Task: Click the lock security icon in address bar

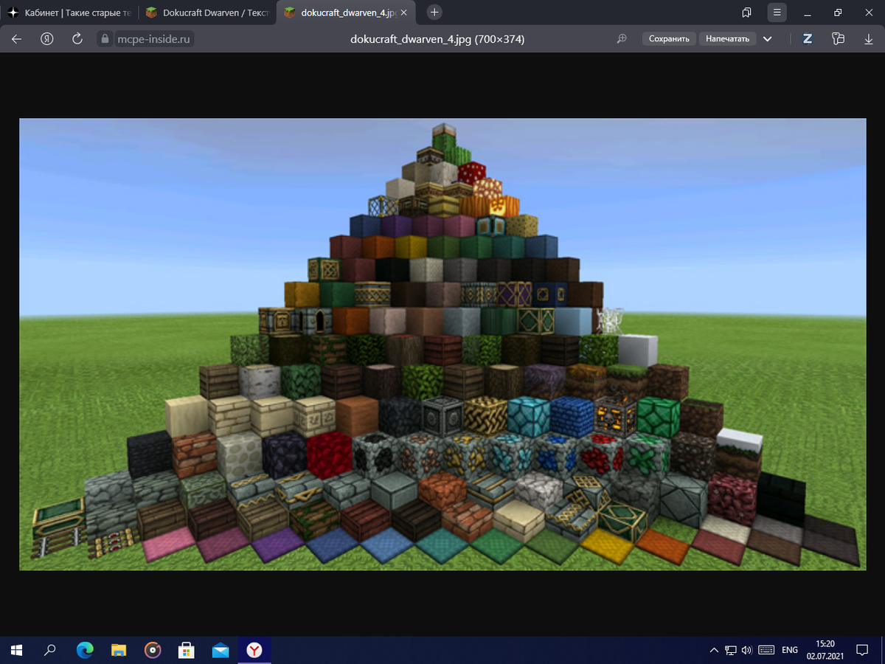Action: (105, 39)
